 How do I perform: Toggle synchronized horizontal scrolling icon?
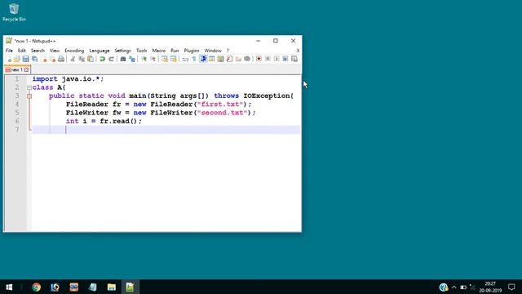click(x=174, y=59)
